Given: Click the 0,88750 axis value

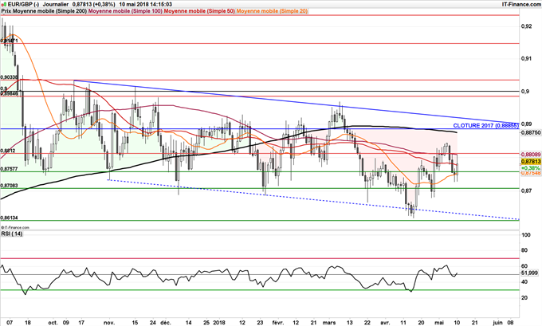Looking at the screenshot, I should click(x=531, y=132).
